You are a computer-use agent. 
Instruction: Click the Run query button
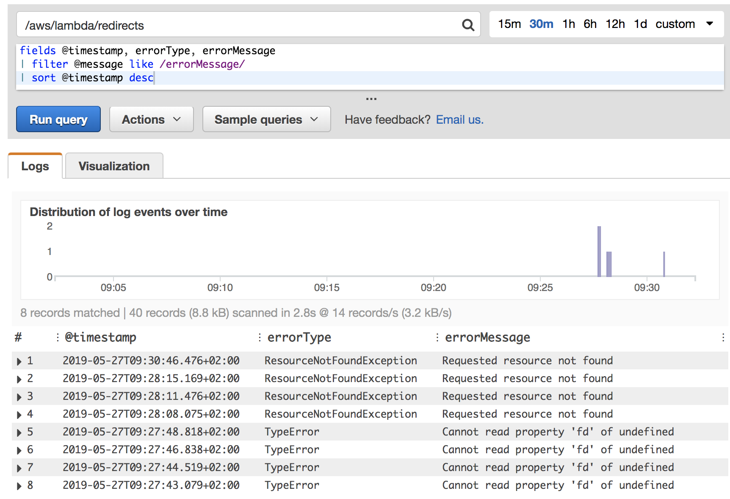pyautogui.click(x=58, y=119)
